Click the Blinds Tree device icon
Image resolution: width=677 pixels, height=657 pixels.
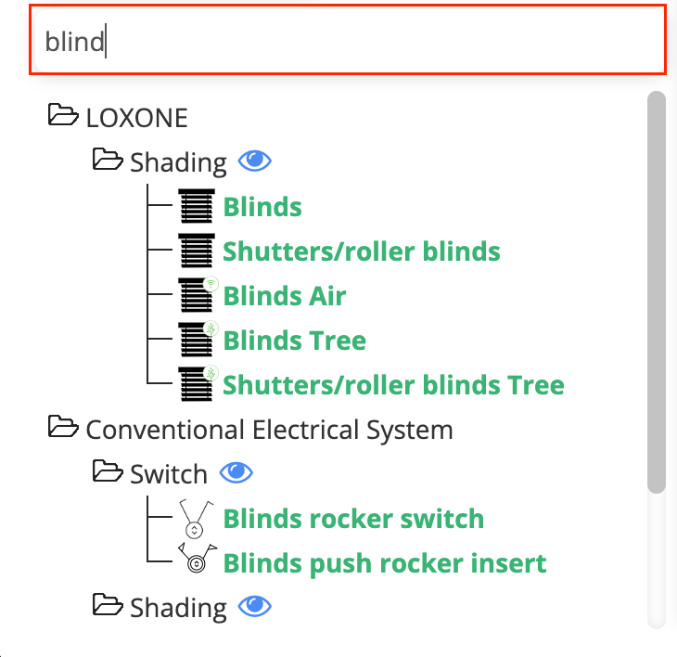198,340
